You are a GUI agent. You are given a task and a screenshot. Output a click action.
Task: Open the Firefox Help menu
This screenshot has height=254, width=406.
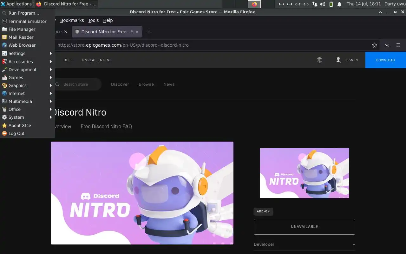108,20
